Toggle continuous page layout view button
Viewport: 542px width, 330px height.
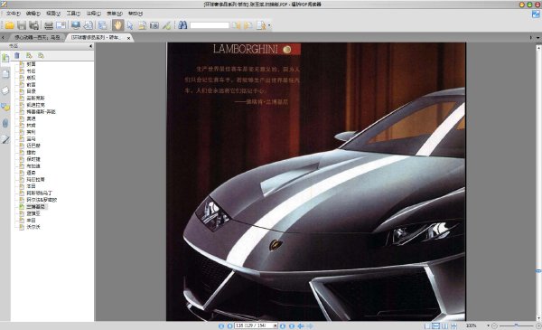(436, 325)
